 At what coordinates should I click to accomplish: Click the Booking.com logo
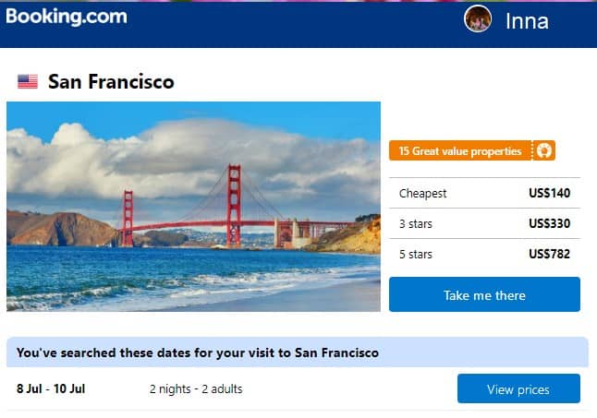pos(67,17)
